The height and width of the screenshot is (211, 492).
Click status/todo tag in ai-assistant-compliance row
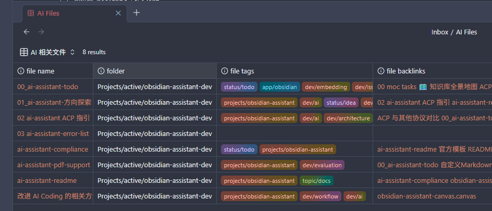(x=239, y=150)
